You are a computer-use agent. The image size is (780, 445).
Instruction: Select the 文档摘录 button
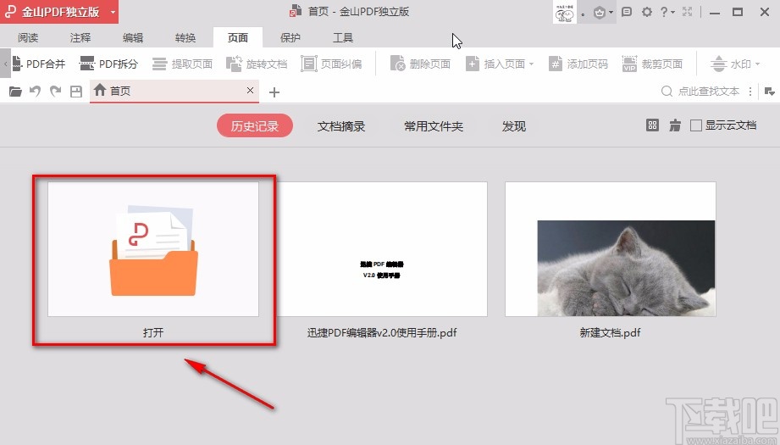341,126
